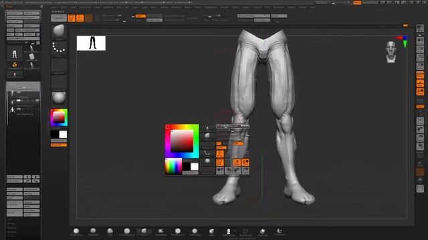Screen dimensions: 428x240
Task: Open the empty Texture picker slot
Action: pos(59,83)
